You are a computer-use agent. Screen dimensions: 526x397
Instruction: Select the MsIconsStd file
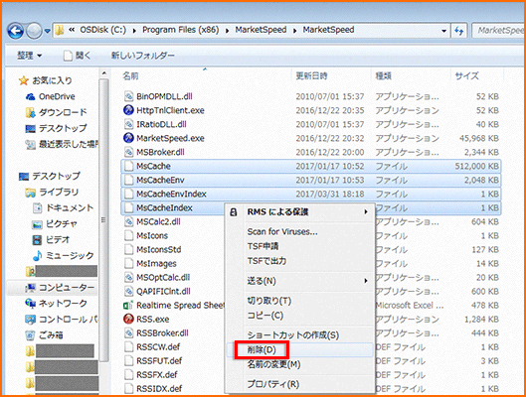159,250
